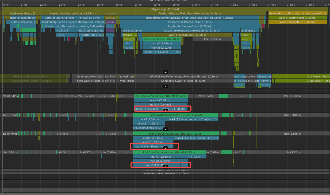Select the mark311 (2.49ms) sample
Screen dimensions: 330x195
(157, 165)
